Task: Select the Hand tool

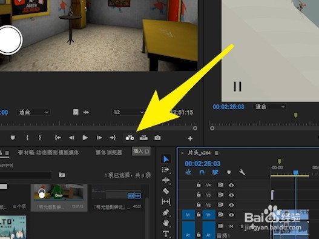Action: click(166, 223)
